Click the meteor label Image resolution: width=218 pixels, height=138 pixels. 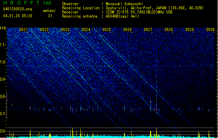(49, 11)
